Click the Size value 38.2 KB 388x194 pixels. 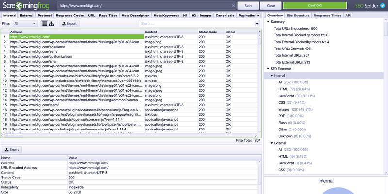click(75, 192)
